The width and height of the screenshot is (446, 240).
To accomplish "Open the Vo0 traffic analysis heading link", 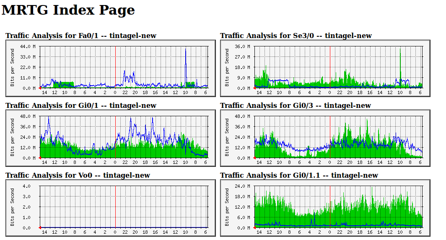I will point(78,175).
